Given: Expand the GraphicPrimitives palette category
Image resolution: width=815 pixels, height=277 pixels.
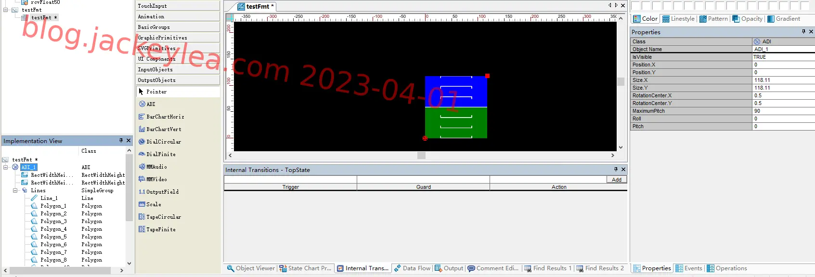Looking at the screenshot, I should [178, 38].
